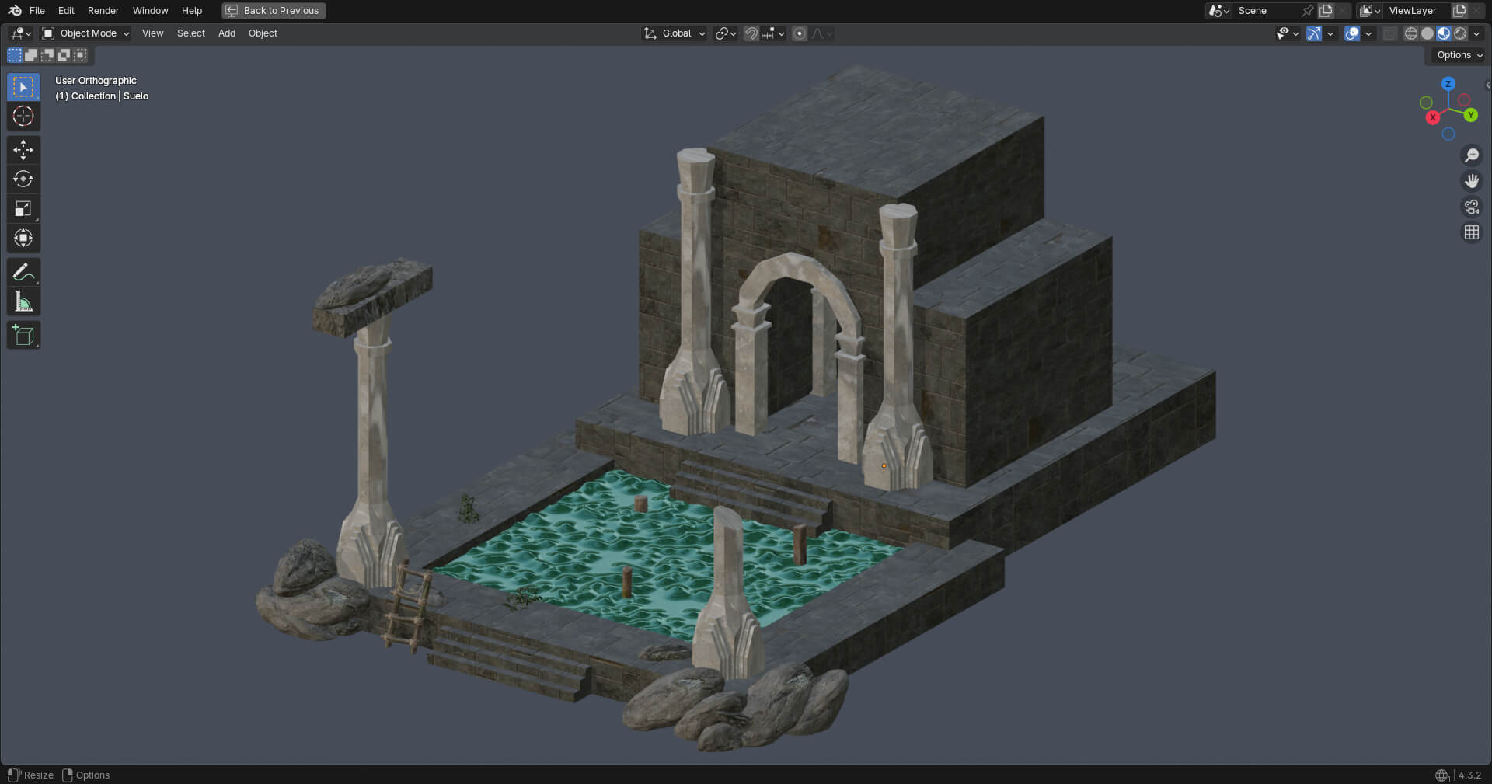
Task: Click the Back to Previous button
Action: click(274, 11)
